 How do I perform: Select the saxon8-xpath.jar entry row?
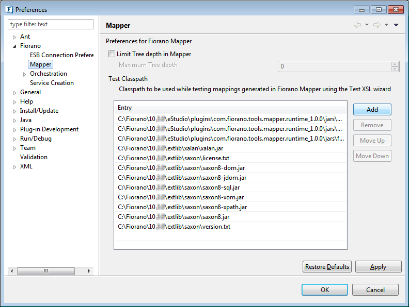pyautogui.click(x=182, y=207)
